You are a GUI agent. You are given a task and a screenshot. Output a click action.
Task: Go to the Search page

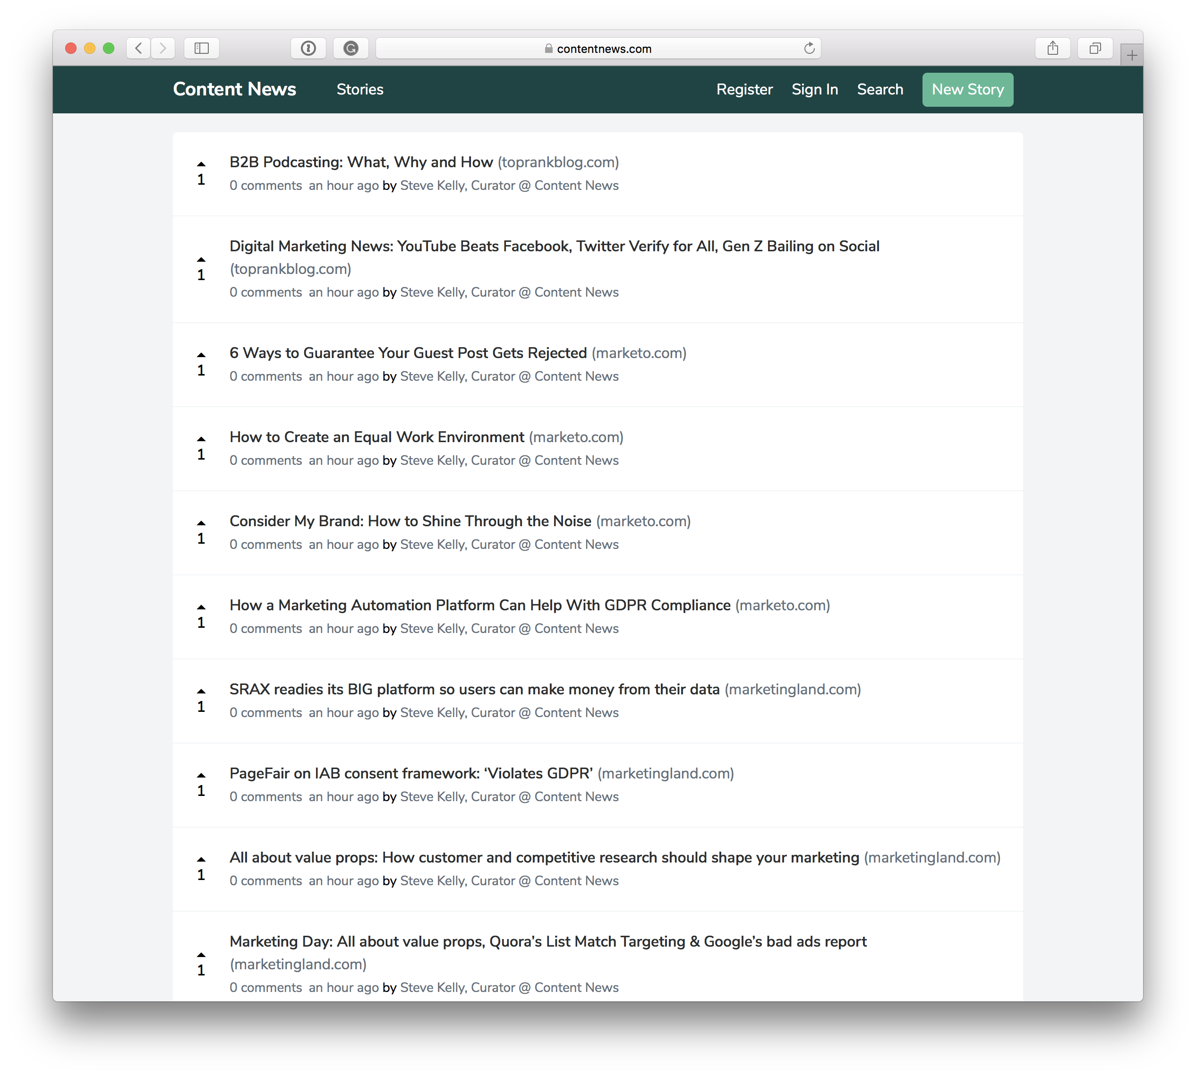[880, 89]
